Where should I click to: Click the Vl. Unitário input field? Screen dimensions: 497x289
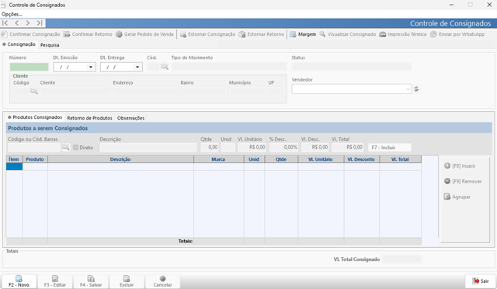(x=252, y=148)
